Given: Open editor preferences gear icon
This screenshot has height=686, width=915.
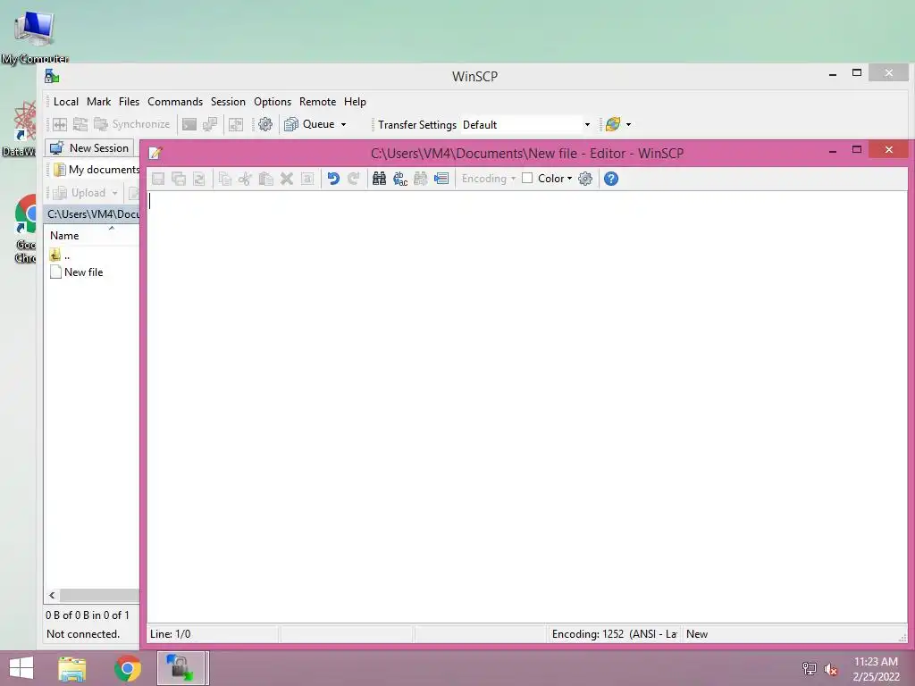Looking at the screenshot, I should [x=585, y=179].
